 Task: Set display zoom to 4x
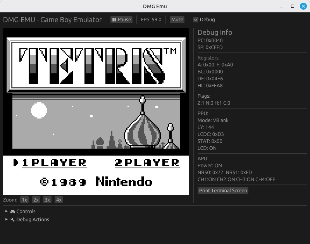58,200
